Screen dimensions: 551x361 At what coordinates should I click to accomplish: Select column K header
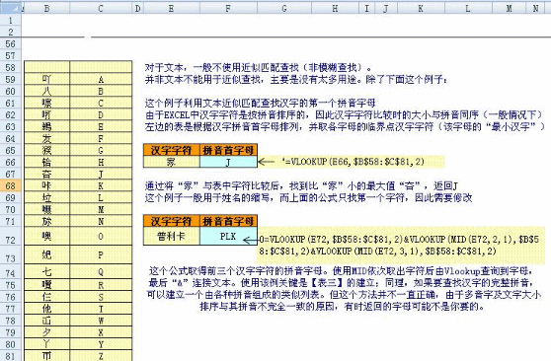pyautogui.click(x=421, y=9)
